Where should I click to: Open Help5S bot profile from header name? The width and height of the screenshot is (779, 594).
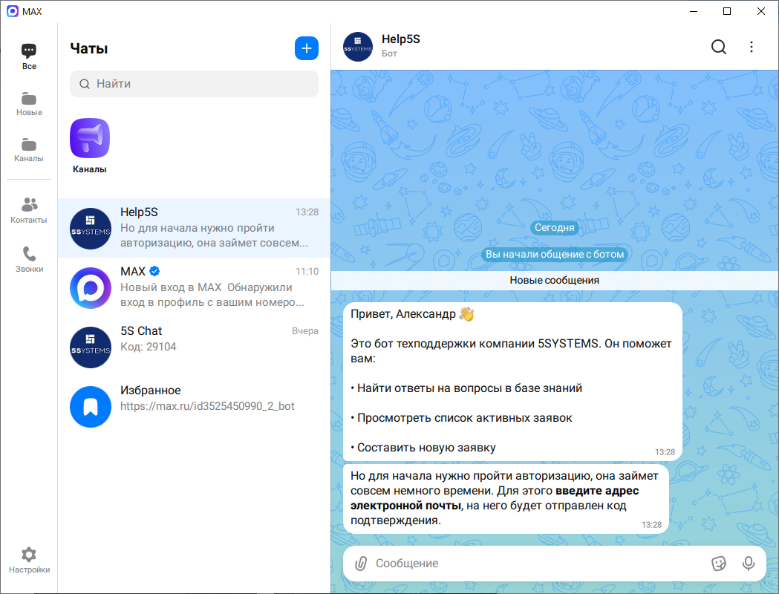(x=400, y=39)
